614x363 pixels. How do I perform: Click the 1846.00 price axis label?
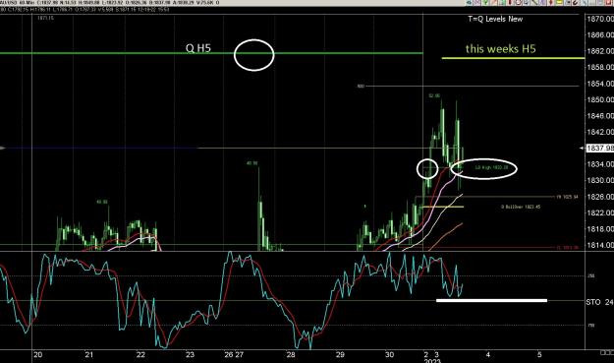click(600, 116)
